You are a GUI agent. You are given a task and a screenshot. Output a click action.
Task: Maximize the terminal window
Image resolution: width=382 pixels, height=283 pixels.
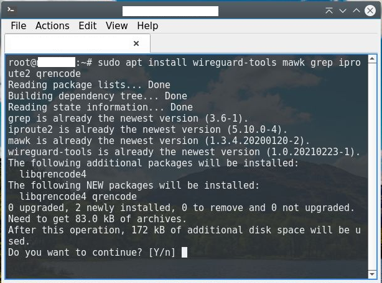tap(356, 10)
